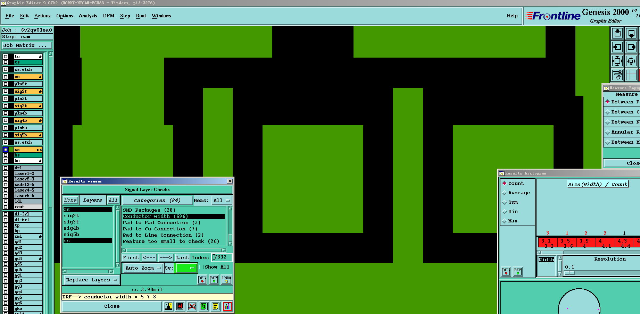Click the zoom in icon with inward arrows
640x314 pixels.
[617, 61]
